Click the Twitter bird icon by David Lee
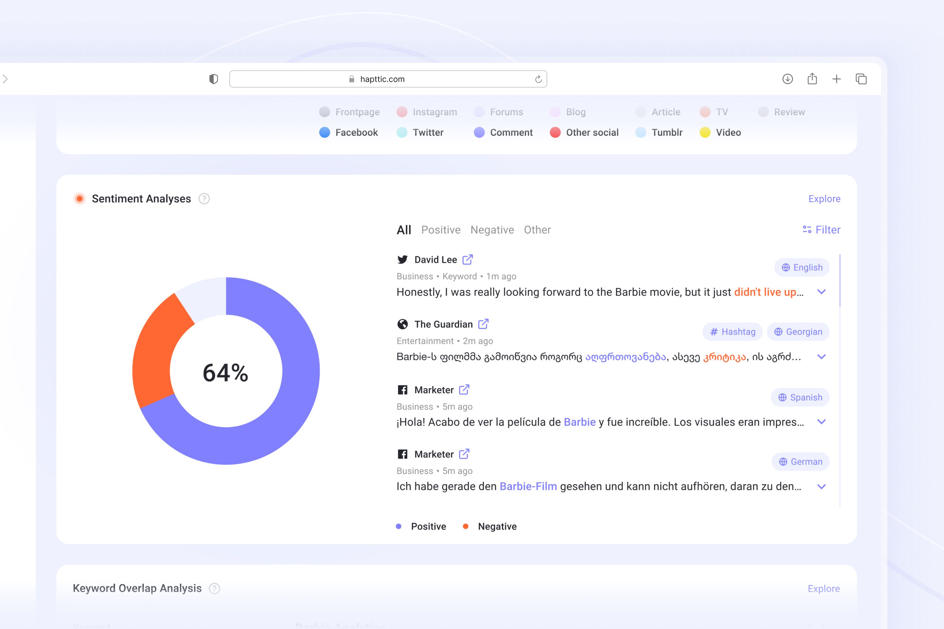This screenshot has height=629, width=944. click(402, 259)
